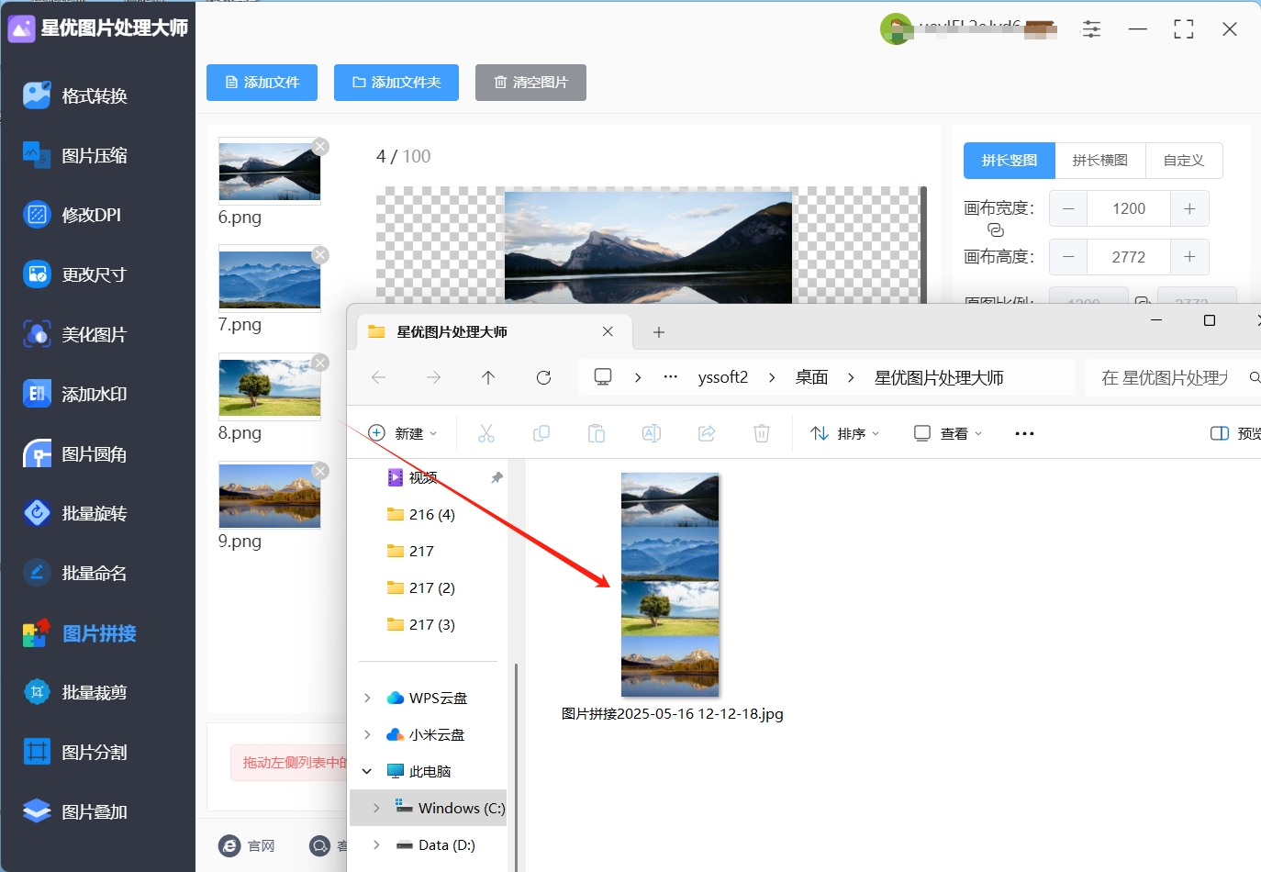Select the 图片拼接2025-05-16 12-12-18.jpg file
The width and height of the screenshot is (1261, 872).
672,597
